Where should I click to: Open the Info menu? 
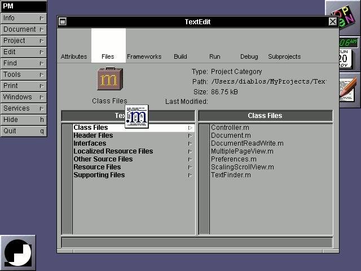click(24, 18)
